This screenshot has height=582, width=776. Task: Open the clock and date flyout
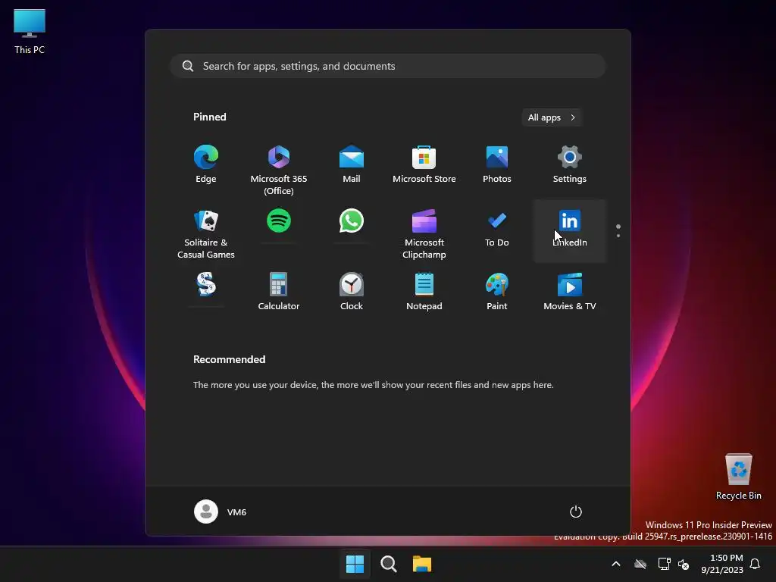click(x=722, y=564)
